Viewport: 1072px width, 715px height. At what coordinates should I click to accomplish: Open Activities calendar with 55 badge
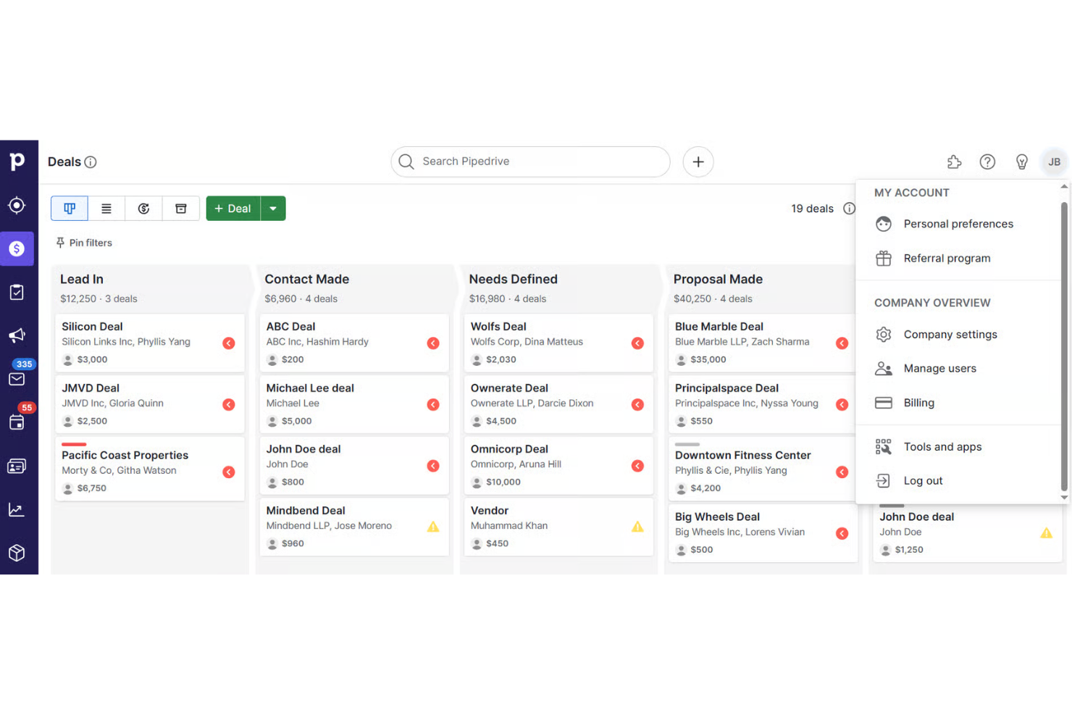(x=17, y=422)
